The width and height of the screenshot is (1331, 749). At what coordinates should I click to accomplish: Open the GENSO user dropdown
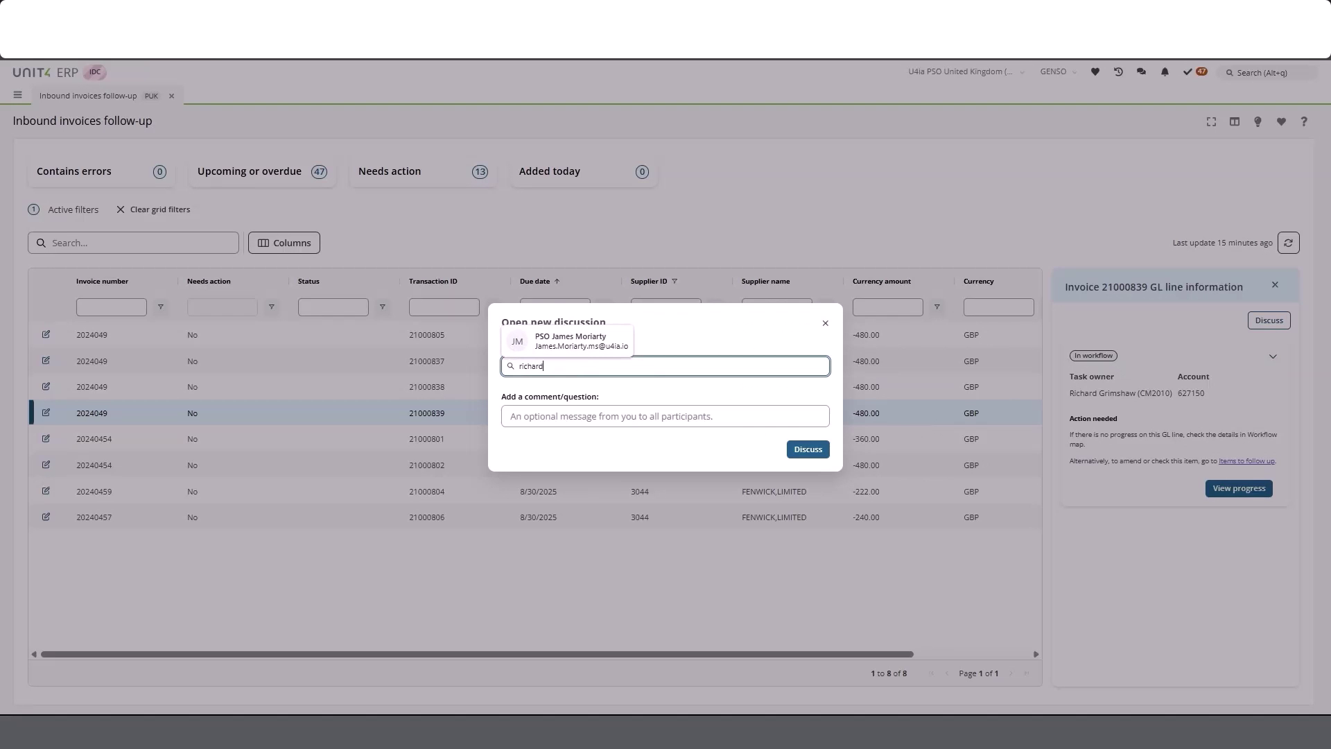[x=1059, y=71]
